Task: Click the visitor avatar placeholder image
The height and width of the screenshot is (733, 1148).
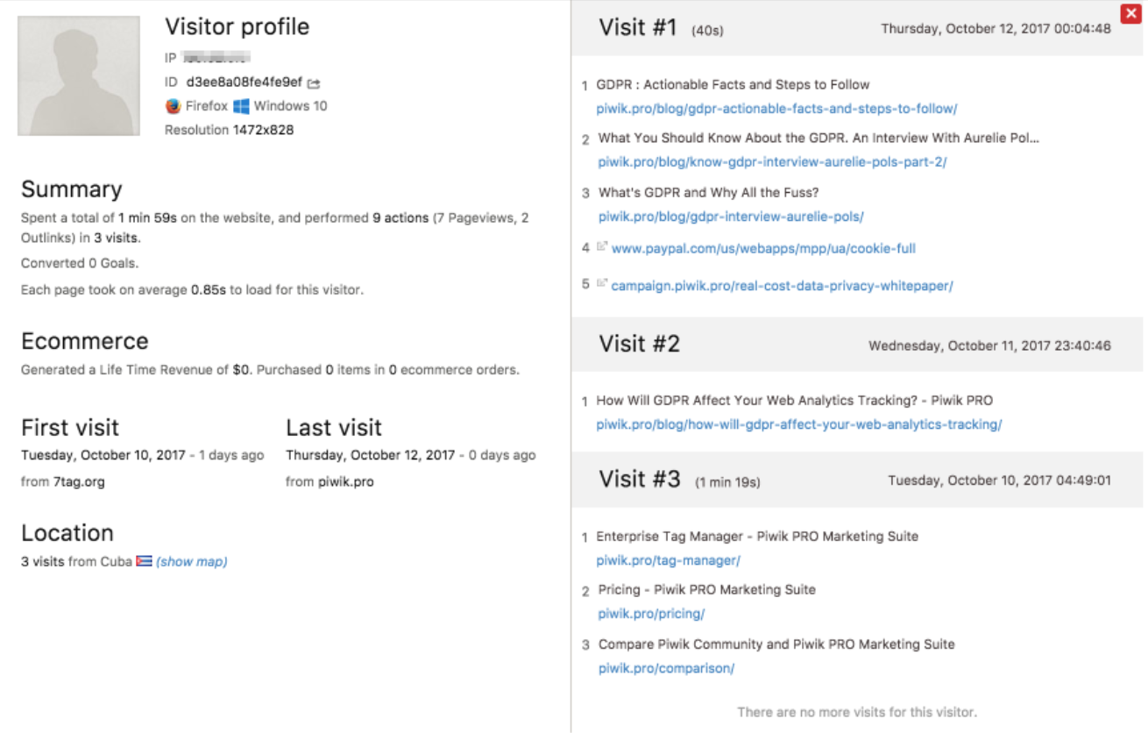Action: 79,75
